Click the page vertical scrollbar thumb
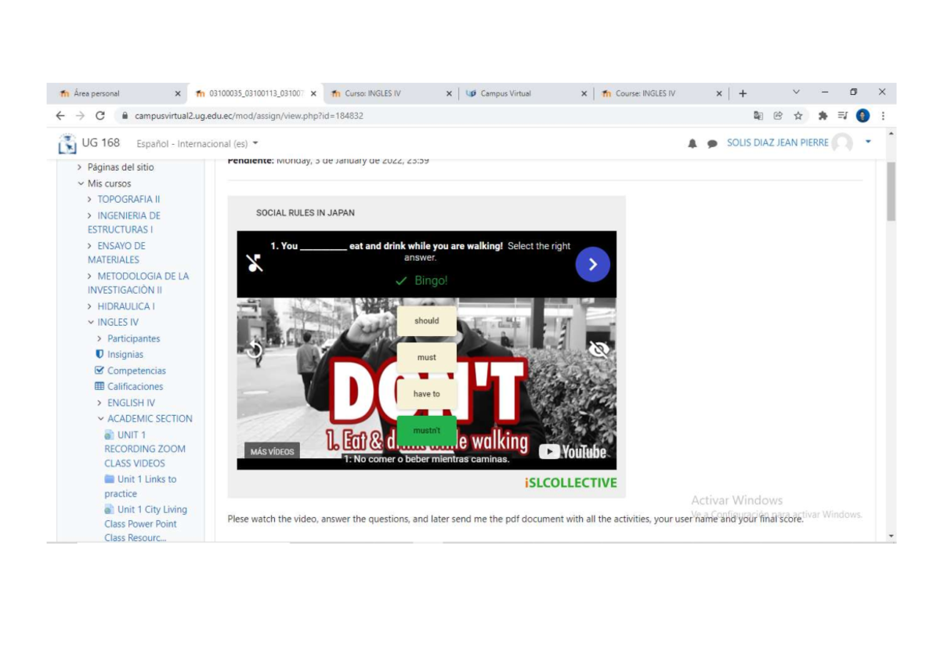 [x=891, y=192]
